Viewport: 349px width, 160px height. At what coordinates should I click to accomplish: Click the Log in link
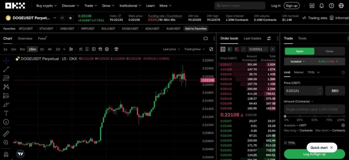tap(276, 5)
